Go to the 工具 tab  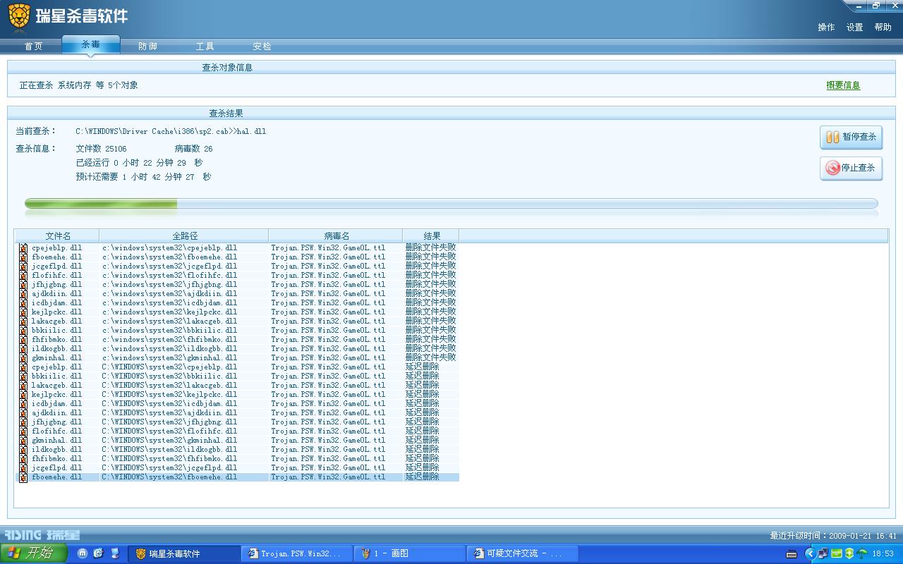pos(205,47)
